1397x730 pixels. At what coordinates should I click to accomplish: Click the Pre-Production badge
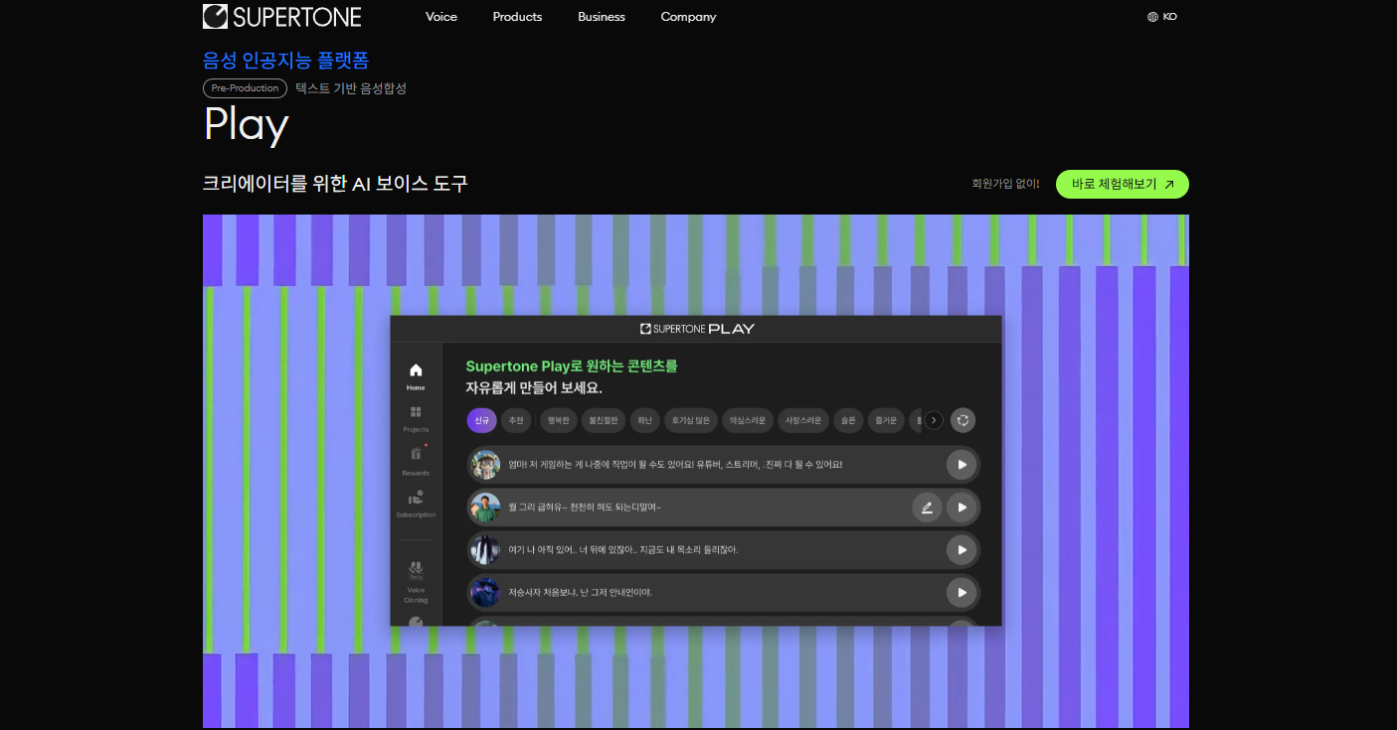click(x=245, y=88)
